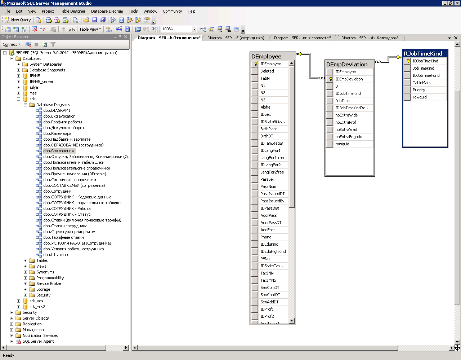This screenshot has width=461, height=360.
Task: Click the Add Related Tables icon
Action: click(x=24, y=29)
